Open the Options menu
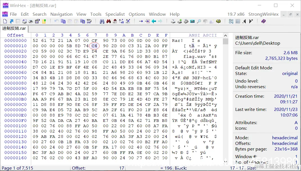 pyautogui.click(x=137, y=14)
